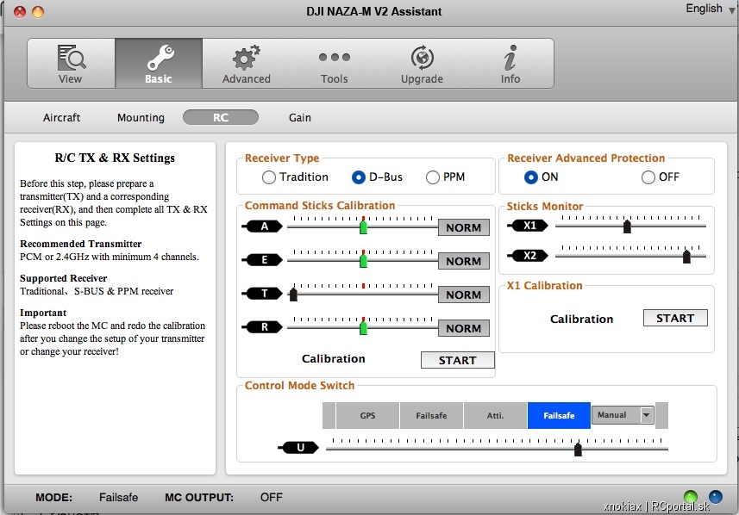739x515 pixels.
Task: Click the GPS control mode segment
Action: click(367, 416)
